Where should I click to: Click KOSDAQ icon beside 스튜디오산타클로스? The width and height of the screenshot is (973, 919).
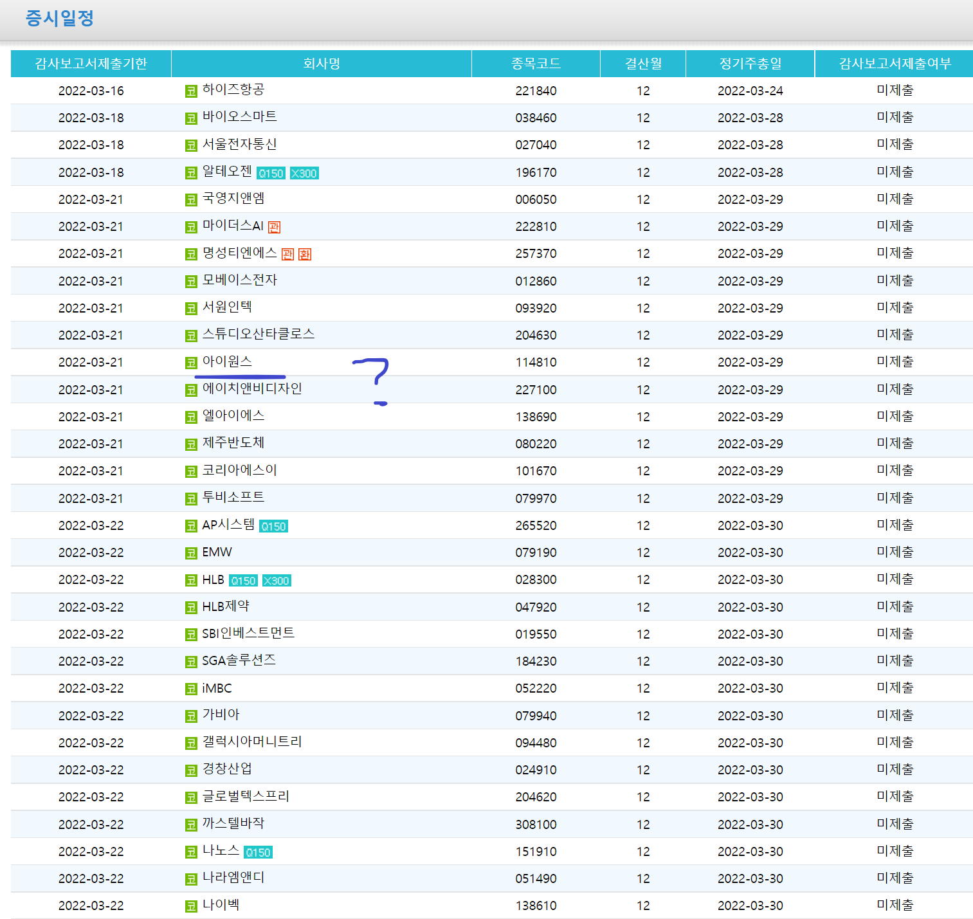tap(191, 336)
